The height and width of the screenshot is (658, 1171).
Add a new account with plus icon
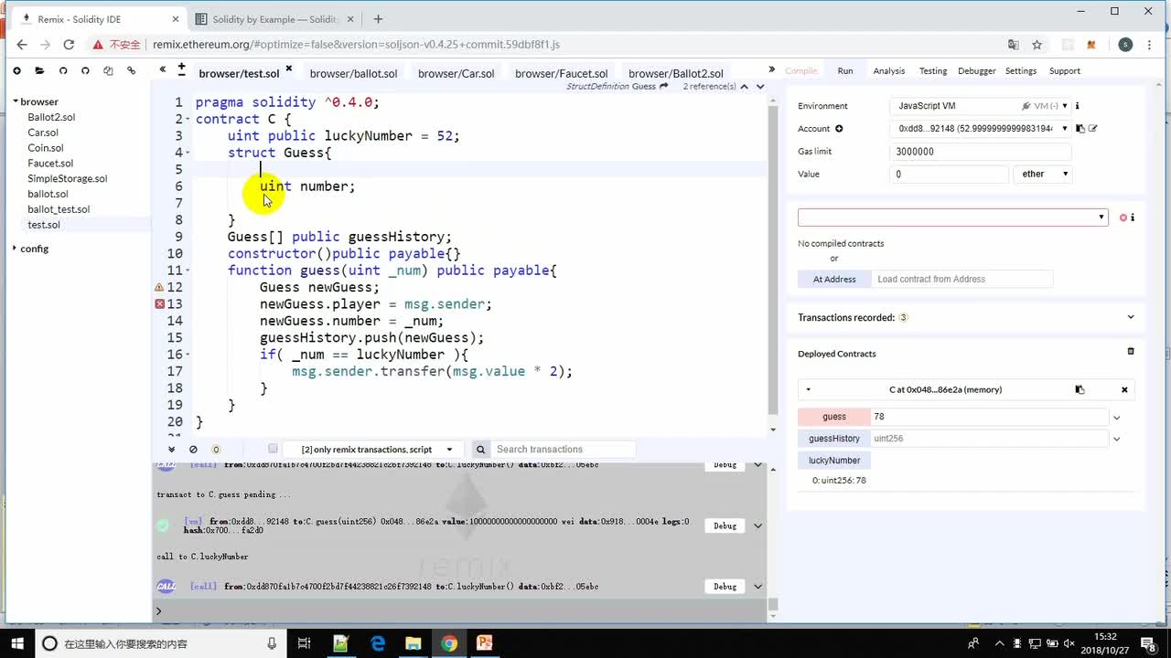tap(839, 129)
